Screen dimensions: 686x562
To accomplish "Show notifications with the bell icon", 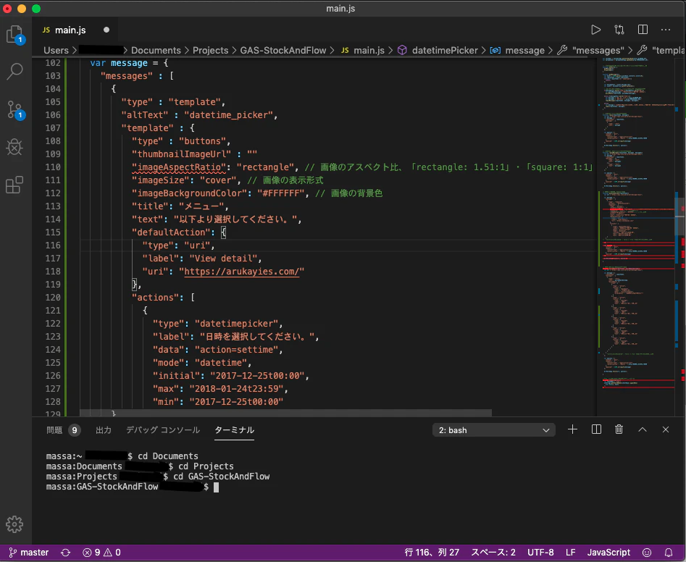I will pyautogui.click(x=669, y=553).
